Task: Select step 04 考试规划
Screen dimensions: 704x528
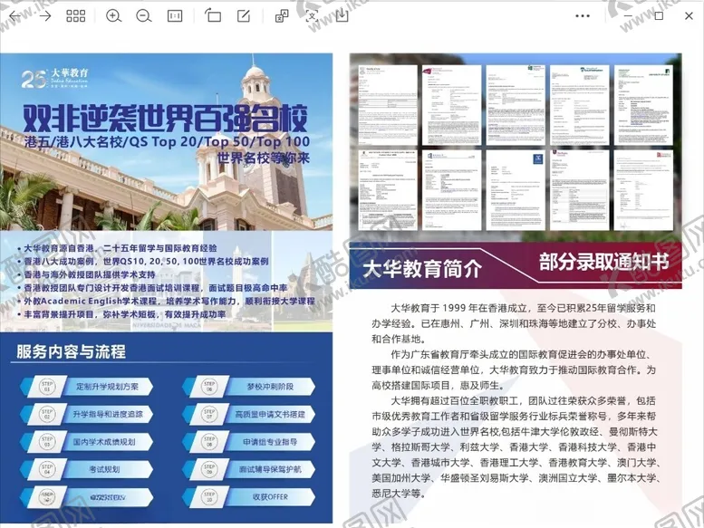Action: click(87, 469)
